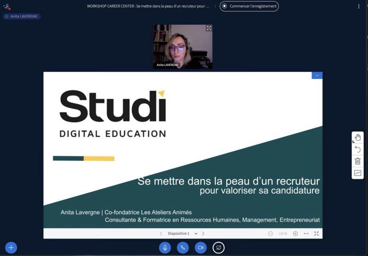Expand Anita's webcam to fullscreen
The width and height of the screenshot is (368, 256).
click(209, 28)
